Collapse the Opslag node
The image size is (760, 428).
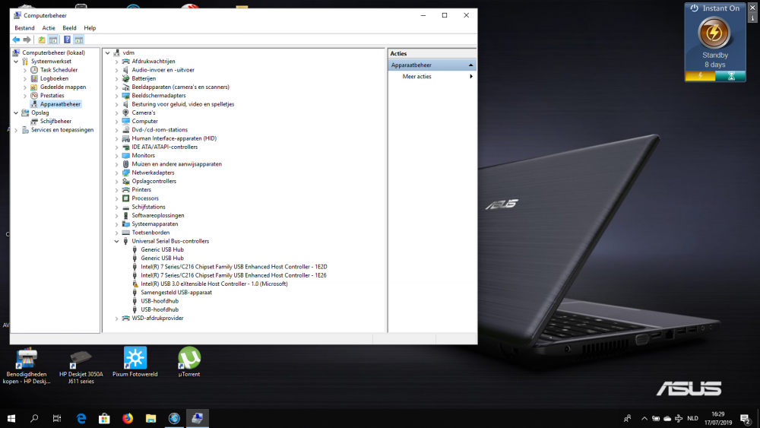tap(16, 113)
